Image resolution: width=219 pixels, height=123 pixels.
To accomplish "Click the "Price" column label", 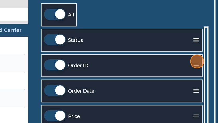I will point(74,116).
